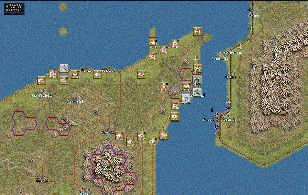
Task: Click the half-moon marker east of Messina
Action: pyautogui.click(x=205, y=95)
